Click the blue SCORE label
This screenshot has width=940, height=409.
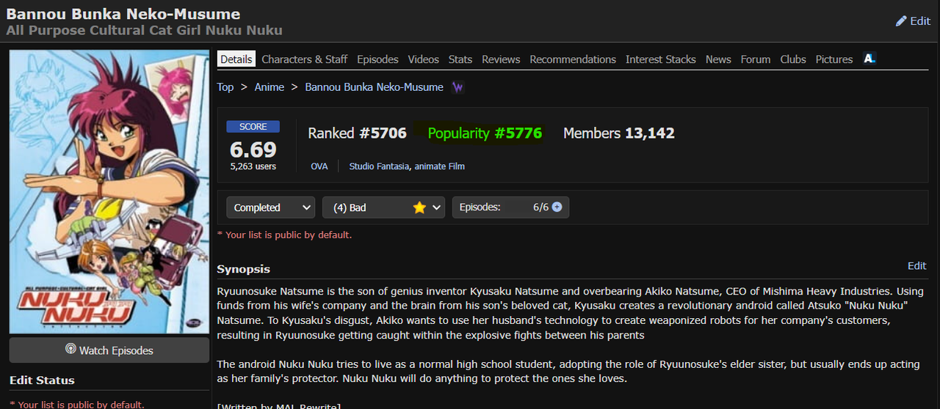click(253, 127)
